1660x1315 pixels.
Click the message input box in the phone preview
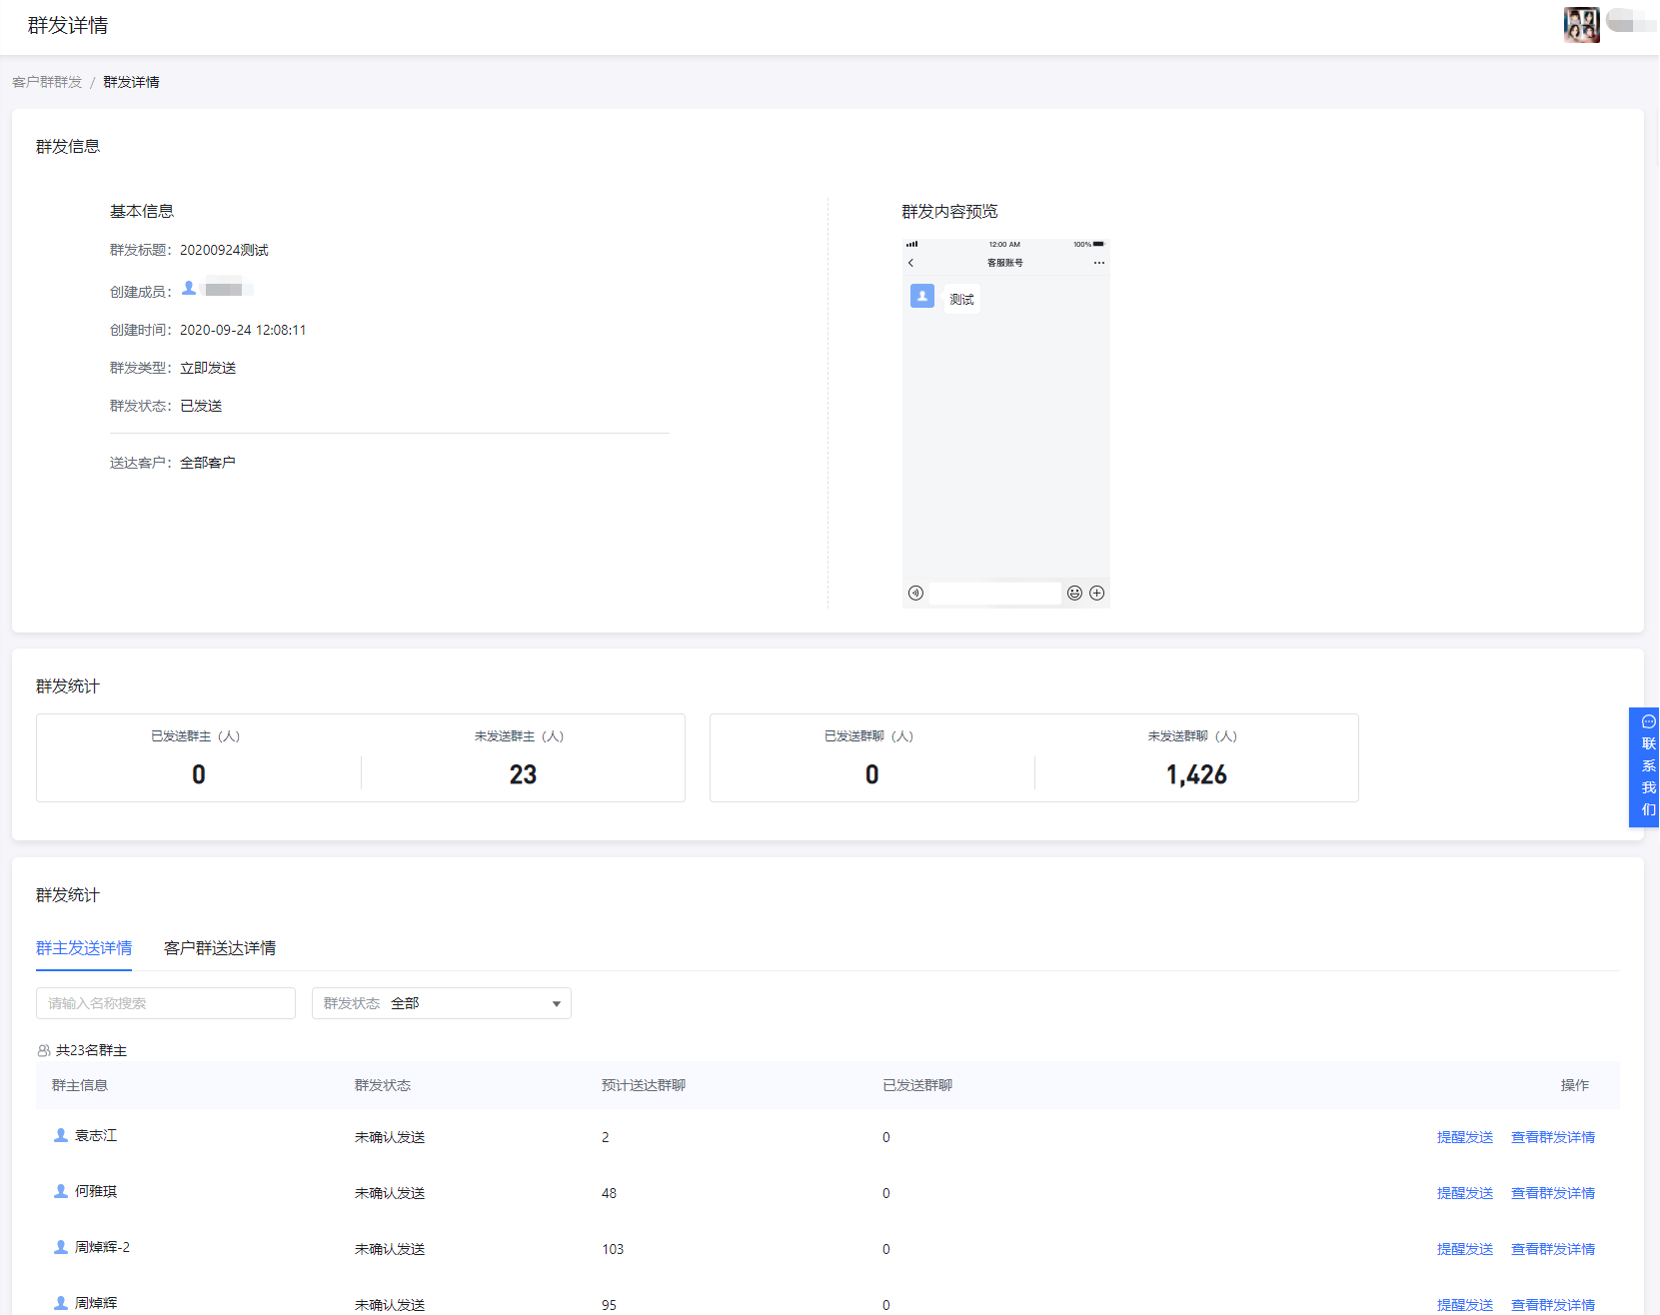click(x=994, y=594)
